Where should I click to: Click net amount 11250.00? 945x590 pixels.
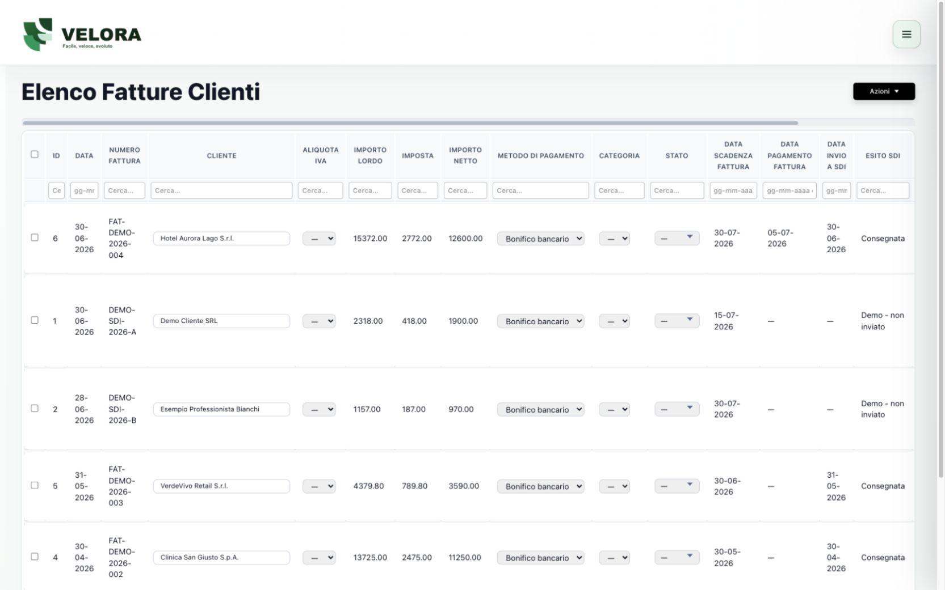click(465, 558)
